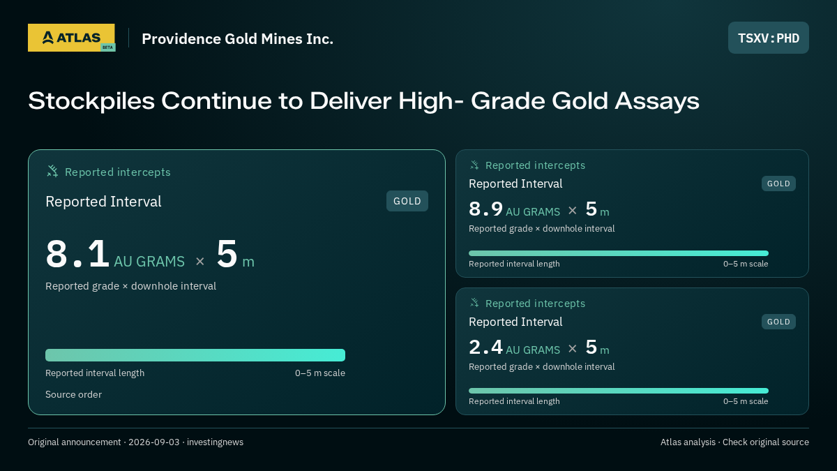The image size is (837, 471).
Task: Click 'Atlas analysis · Check original source' footer
Action: tap(734, 442)
